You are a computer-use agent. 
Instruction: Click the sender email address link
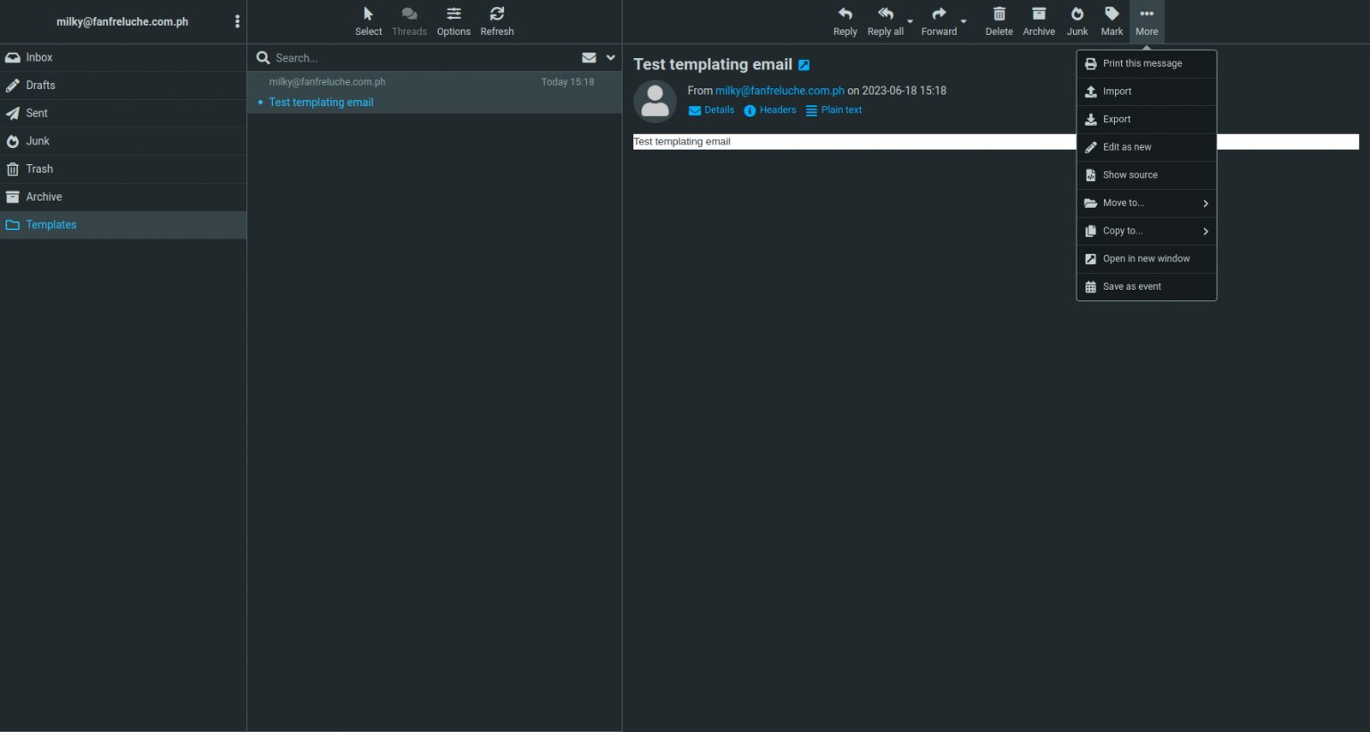pyautogui.click(x=780, y=91)
